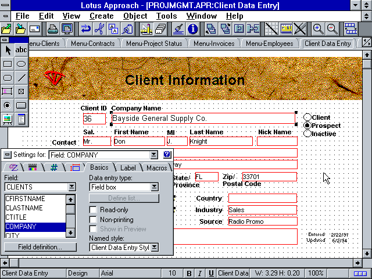Open the Settings for dropdown
Screen dimensions: 372x279
click(154, 155)
